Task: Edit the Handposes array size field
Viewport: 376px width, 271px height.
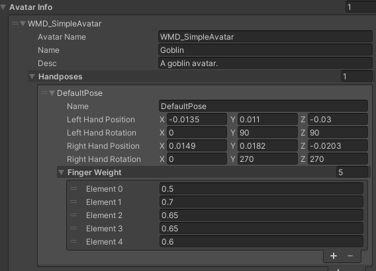Action: (x=357, y=77)
